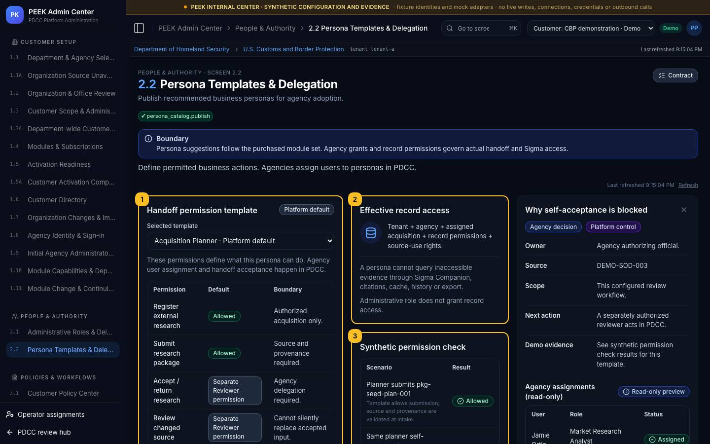710x444 pixels.
Task: Click the info icon in Read-only preview badge
Action: [626, 392]
